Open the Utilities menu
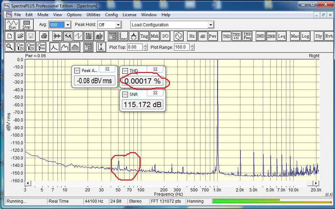This screenshot has width=335, height=209. point(93,15)
